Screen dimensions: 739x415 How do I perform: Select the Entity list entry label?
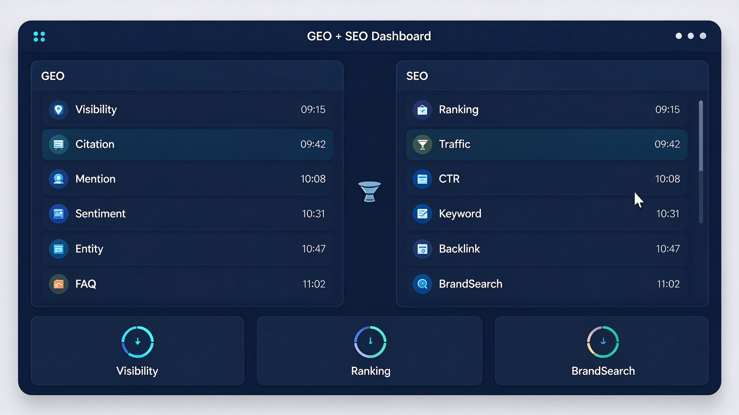coord(89,249)
